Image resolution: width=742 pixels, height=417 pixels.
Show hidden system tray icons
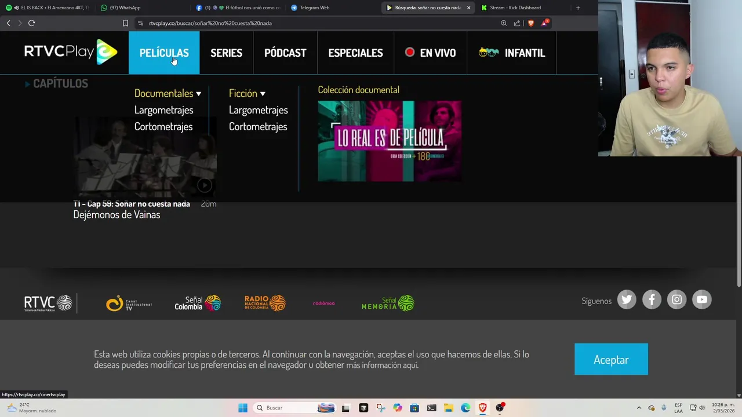pos(639,408)
